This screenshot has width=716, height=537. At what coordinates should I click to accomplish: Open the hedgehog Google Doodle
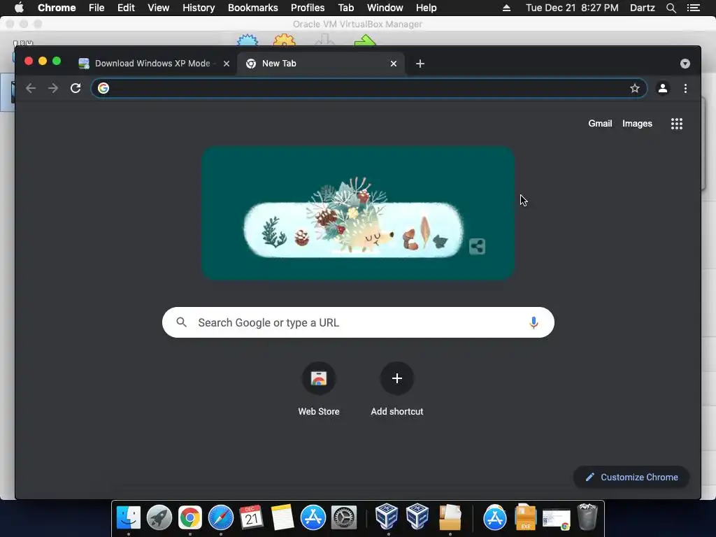(358, 213)
